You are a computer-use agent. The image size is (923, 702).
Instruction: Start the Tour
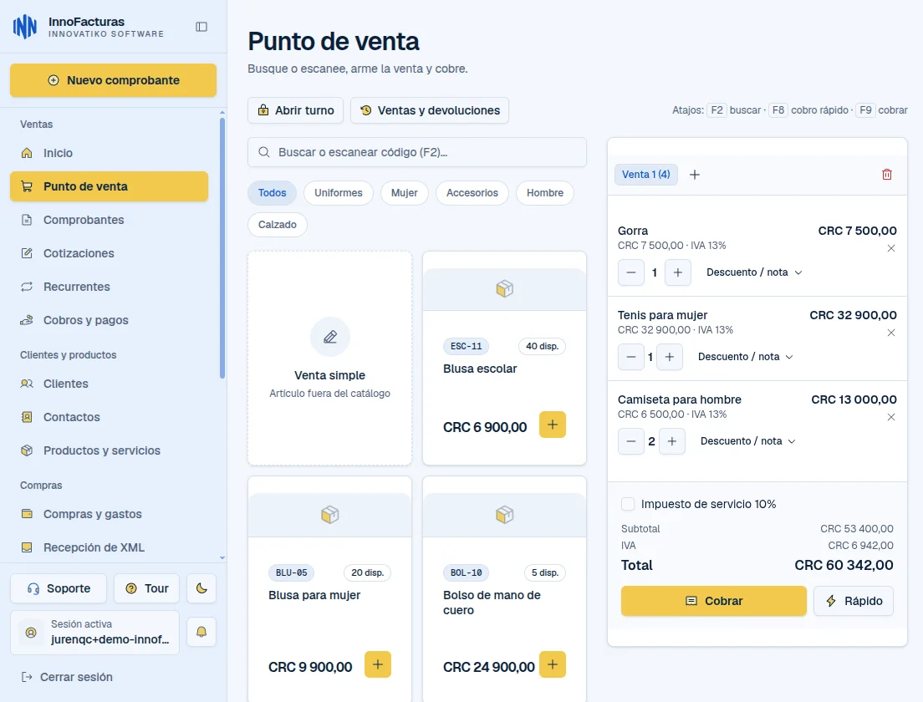coord(146,588)
